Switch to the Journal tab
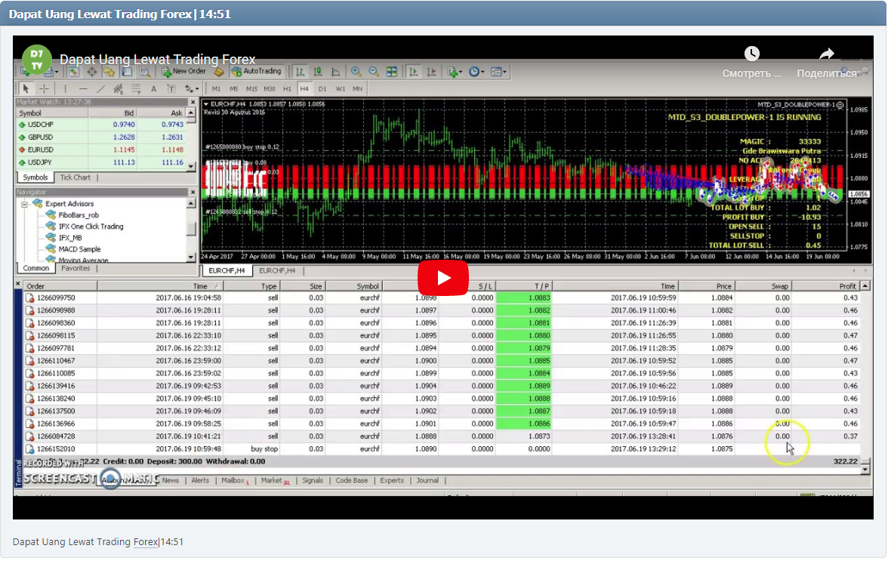This screenshot has height=561, width=888. (428, 479)
